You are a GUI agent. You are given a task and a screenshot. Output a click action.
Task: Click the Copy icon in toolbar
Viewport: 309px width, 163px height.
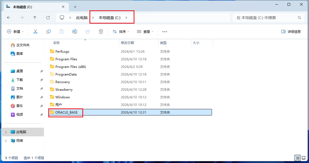pos(49,32)
